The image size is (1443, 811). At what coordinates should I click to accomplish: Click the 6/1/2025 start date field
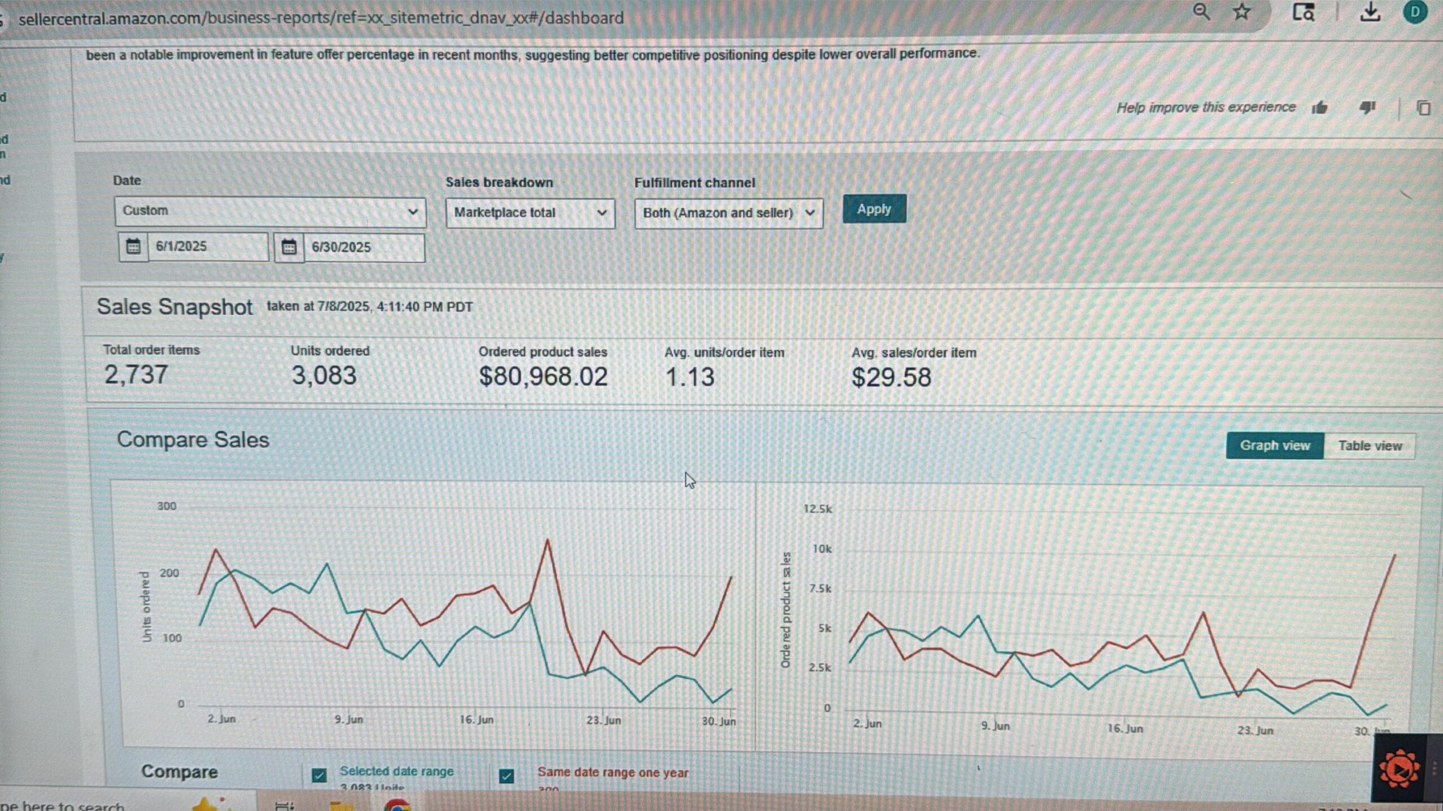tap(207, 247)
